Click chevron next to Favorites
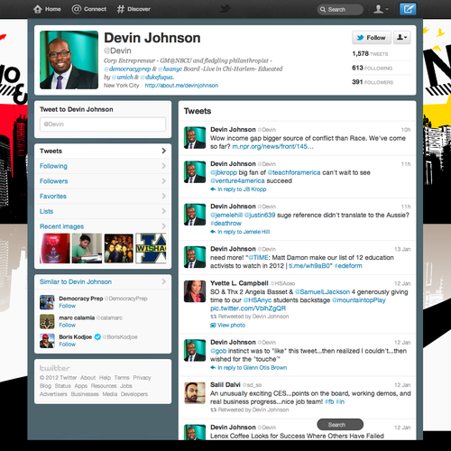Screen dimensions: 451x451 point(164,196)
